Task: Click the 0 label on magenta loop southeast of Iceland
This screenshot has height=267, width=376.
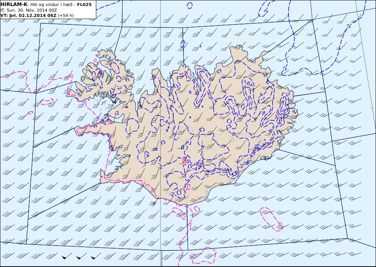Action: pos(280,224)
